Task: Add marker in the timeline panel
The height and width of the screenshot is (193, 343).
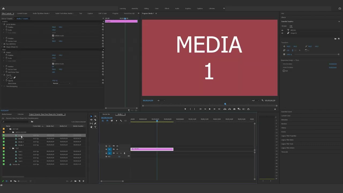Action: click(116, 121)
